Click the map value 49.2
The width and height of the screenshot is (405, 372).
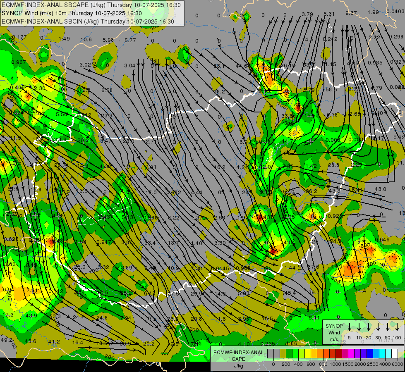pyautogui.click(x=6, y=340)
